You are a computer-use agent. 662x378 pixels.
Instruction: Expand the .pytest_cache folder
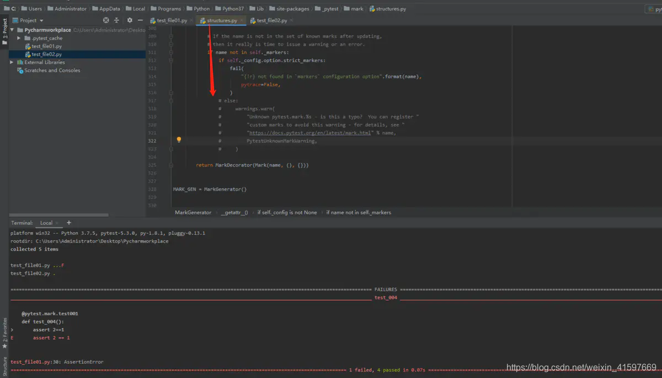tap(19, 39)
